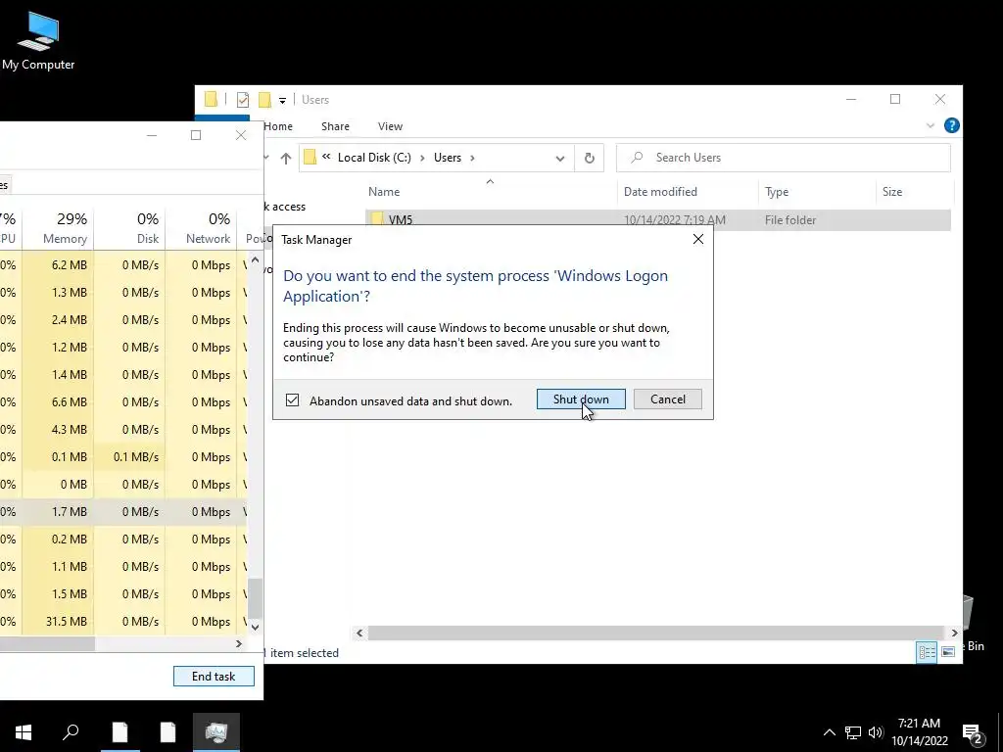The image size is (1003, 752).
Task: Click Shut down button in dialog
Action: point(581,399)
